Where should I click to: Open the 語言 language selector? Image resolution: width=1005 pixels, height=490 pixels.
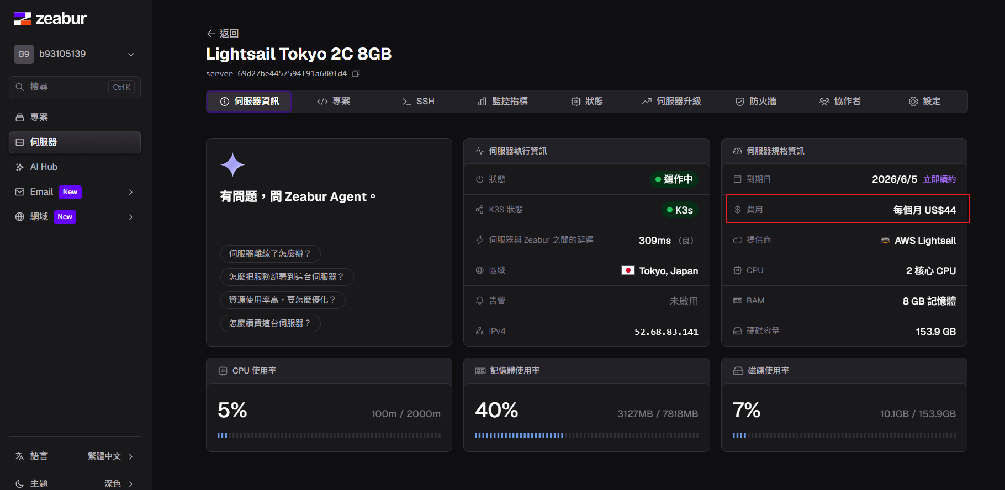tap(75, 456)
